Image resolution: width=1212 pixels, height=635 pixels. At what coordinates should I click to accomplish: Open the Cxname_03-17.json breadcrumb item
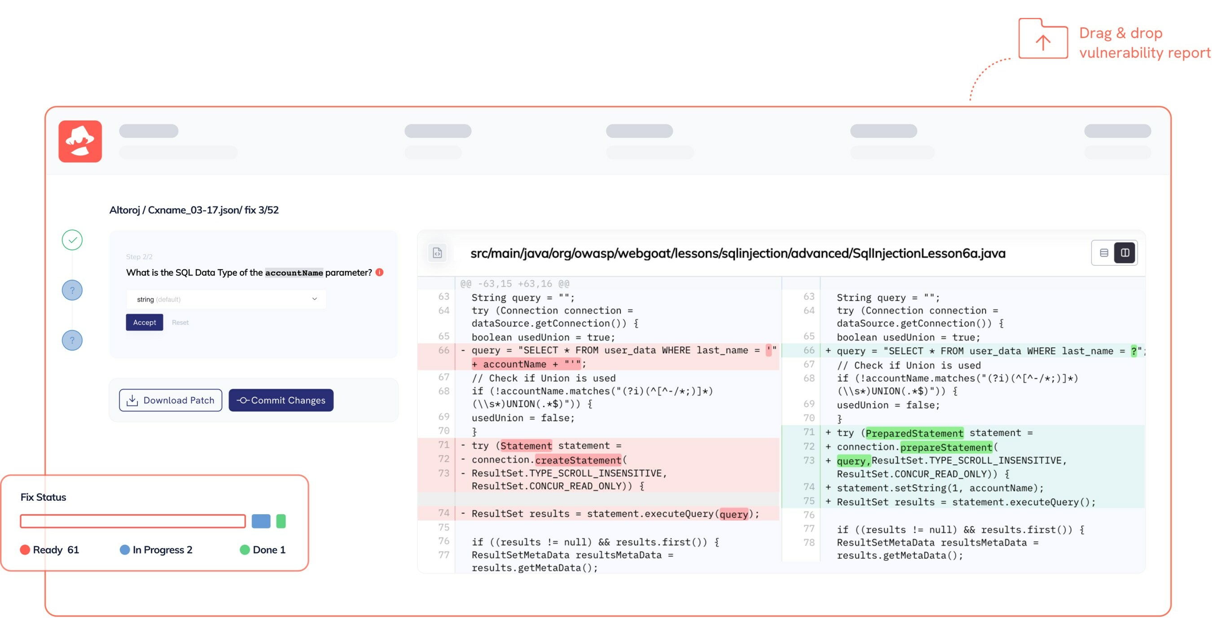tap(193, 210)
